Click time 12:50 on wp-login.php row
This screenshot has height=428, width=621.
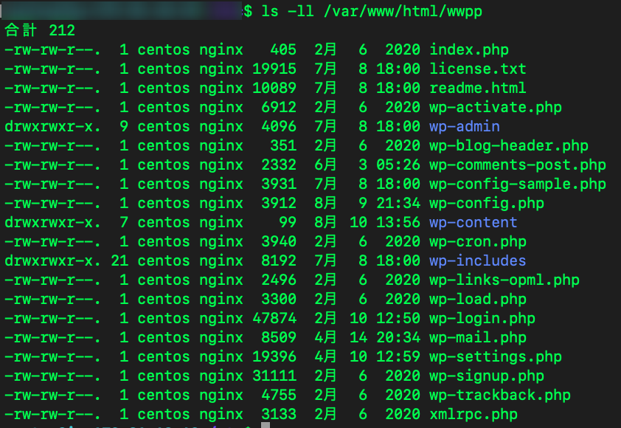[398, 319]
